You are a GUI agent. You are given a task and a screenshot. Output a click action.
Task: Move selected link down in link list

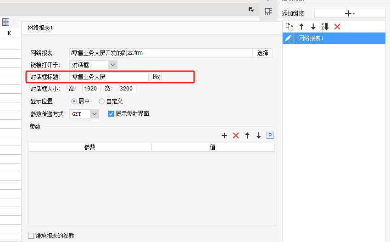click(313, 27)
